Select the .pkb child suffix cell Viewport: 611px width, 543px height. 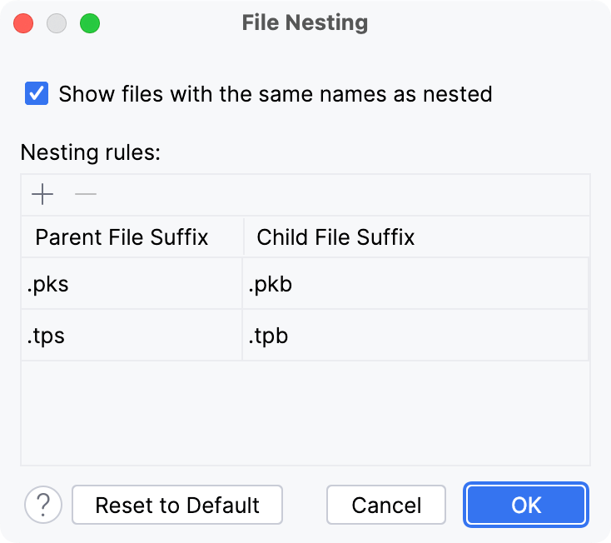tap(415, 285)
